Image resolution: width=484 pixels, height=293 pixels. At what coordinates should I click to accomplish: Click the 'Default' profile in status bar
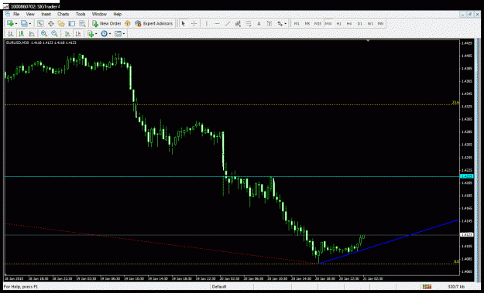(219, 287)
